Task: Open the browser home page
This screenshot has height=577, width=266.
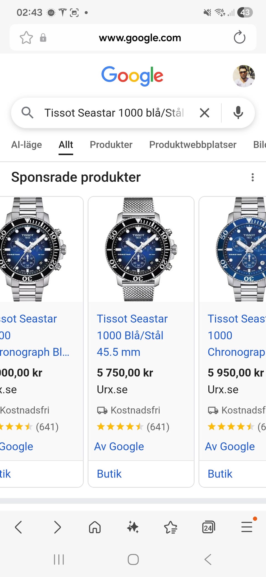Action: (95, 527)
